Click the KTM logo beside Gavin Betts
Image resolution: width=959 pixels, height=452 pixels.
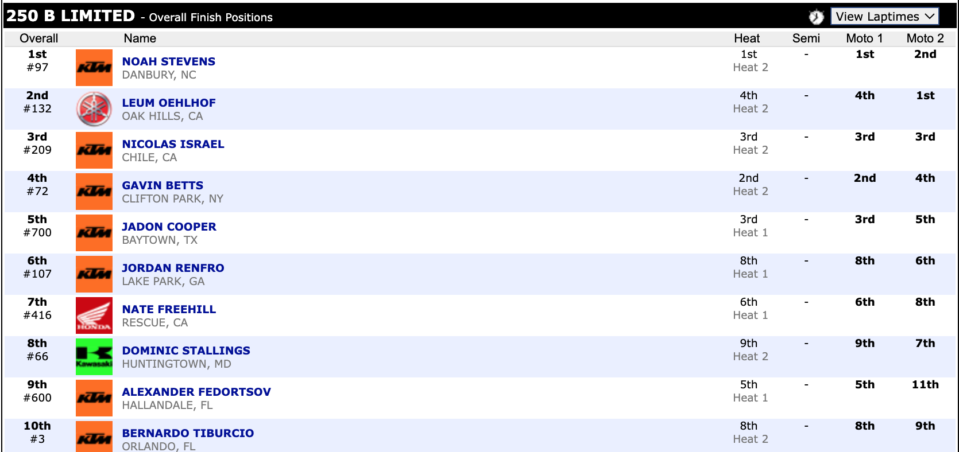[94, 192]
